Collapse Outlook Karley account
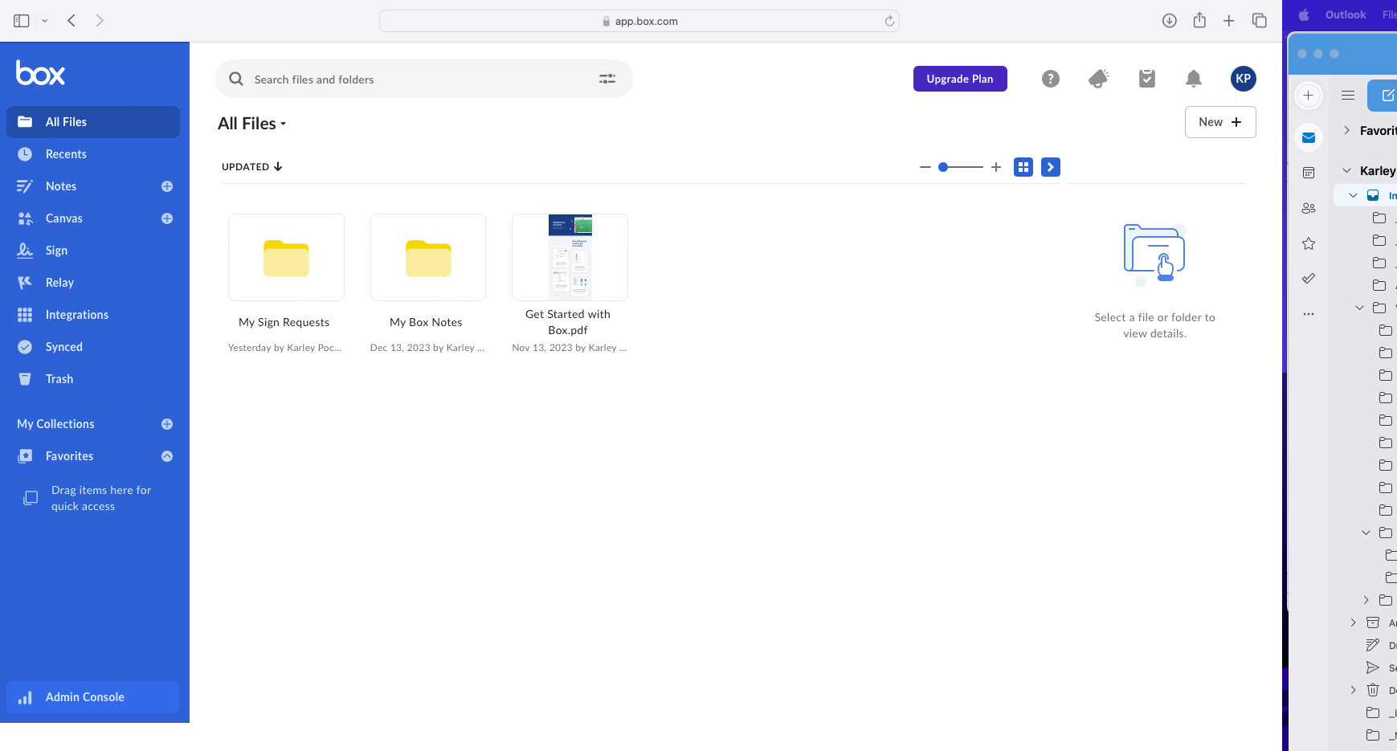The image size is (1397, 751). (x=1347, y=170)
